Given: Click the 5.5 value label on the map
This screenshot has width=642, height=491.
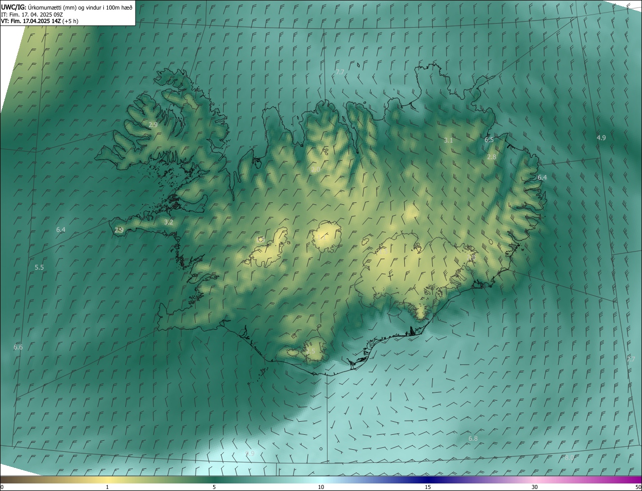Looking at the screenshot, I should click(x=39, y=267).
